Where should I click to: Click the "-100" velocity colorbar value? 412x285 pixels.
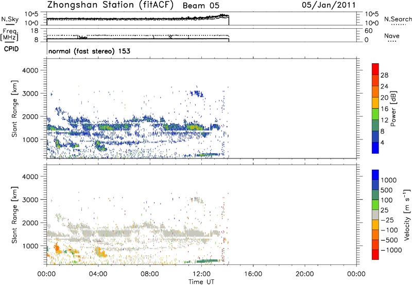389,230
